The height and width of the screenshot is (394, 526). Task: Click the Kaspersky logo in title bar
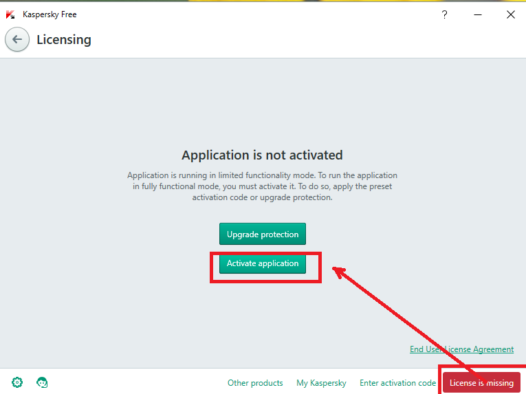(10, 14)
